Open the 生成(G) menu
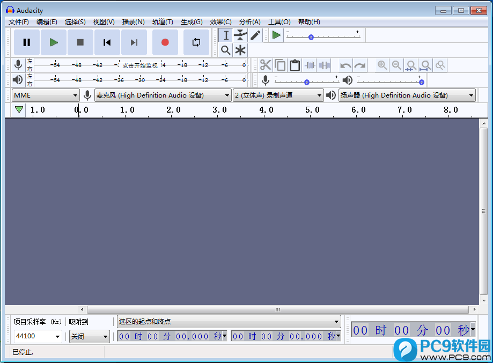Image resolution: width=493 pixels, height=363 pixels. coord(192,21)
